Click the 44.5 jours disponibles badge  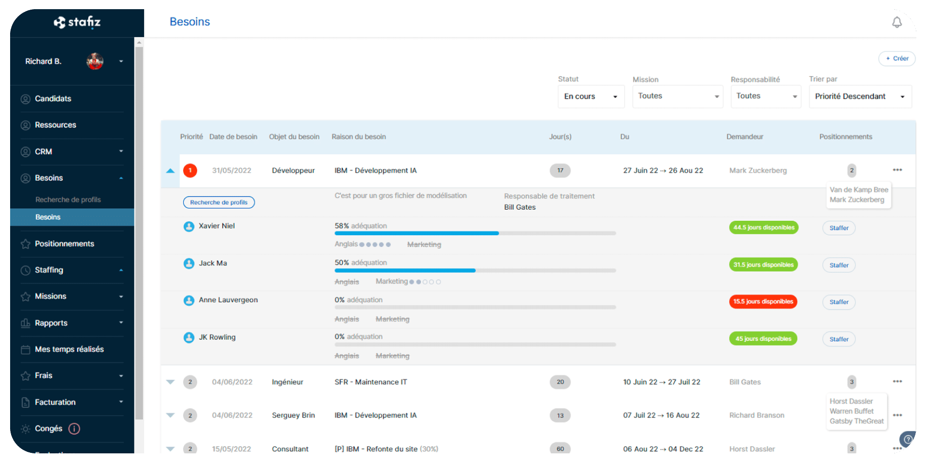click(x=764, y=228)
